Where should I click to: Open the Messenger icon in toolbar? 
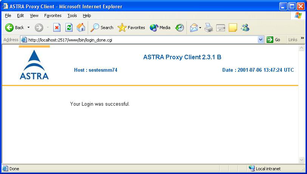(x=245, y=28)
